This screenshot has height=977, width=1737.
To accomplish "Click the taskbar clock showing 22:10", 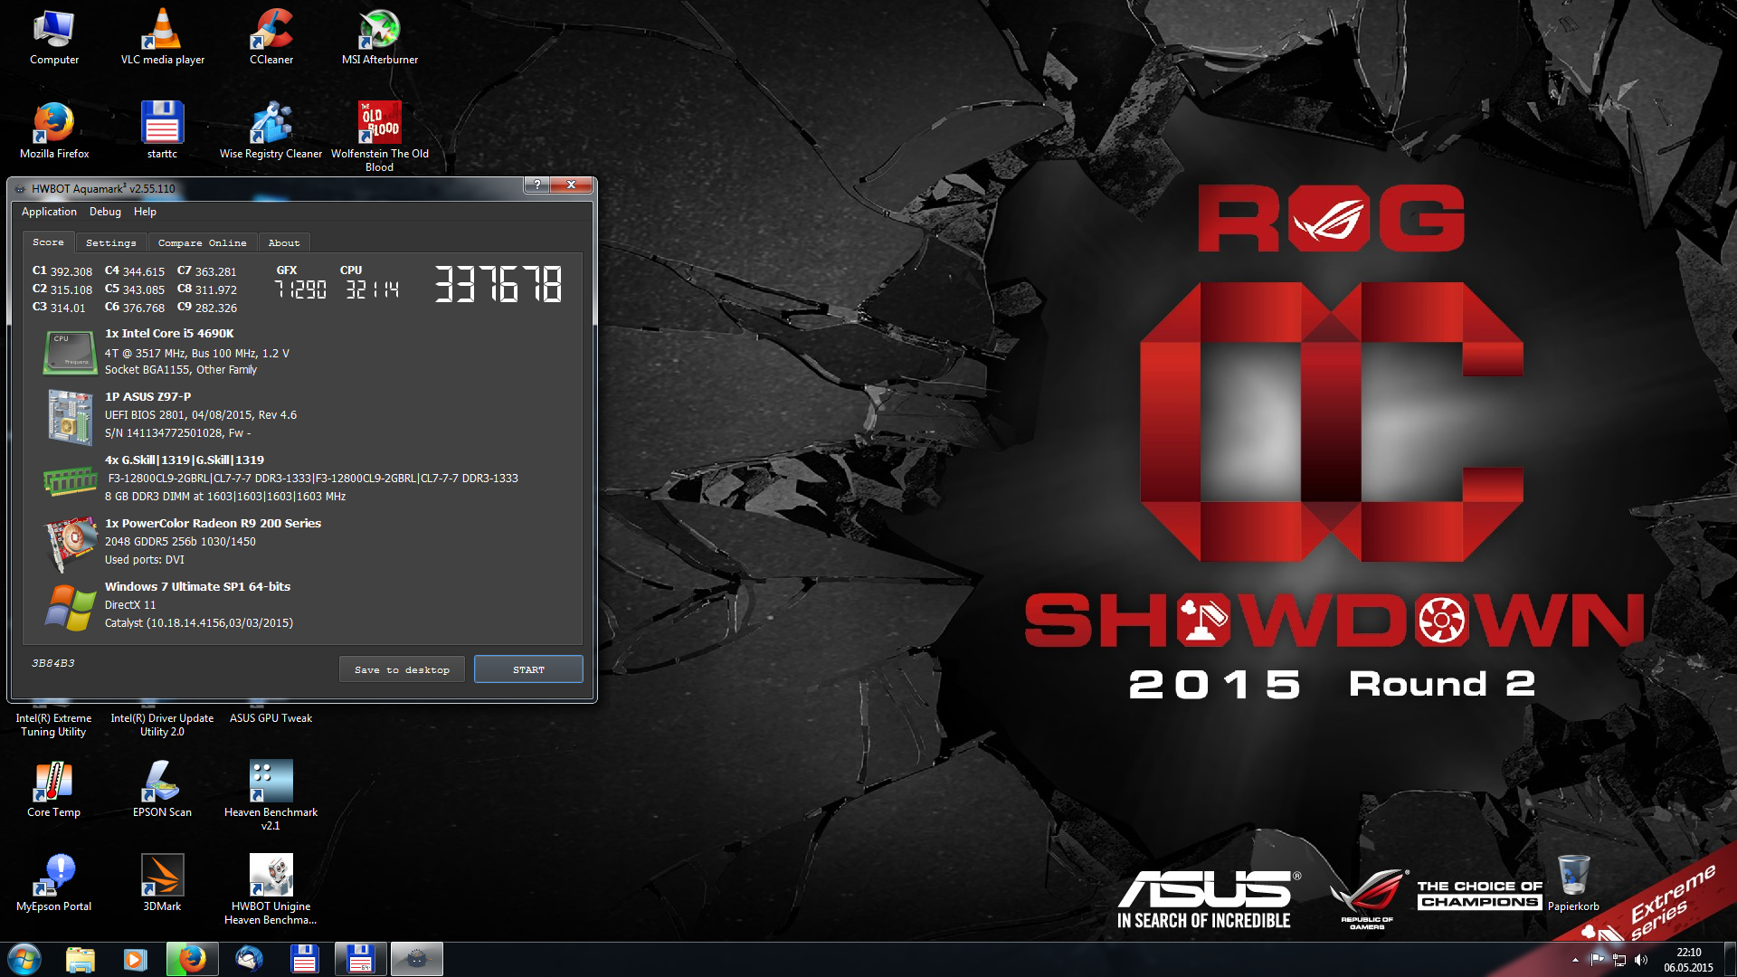I will tap(1688, 960).
